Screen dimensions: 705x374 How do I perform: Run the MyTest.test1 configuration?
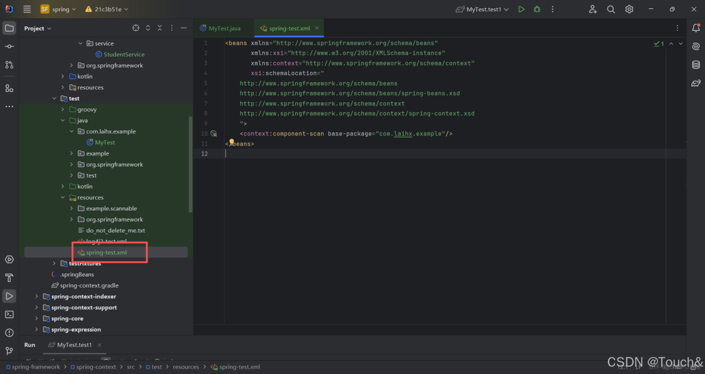click(x=521, y=8)
